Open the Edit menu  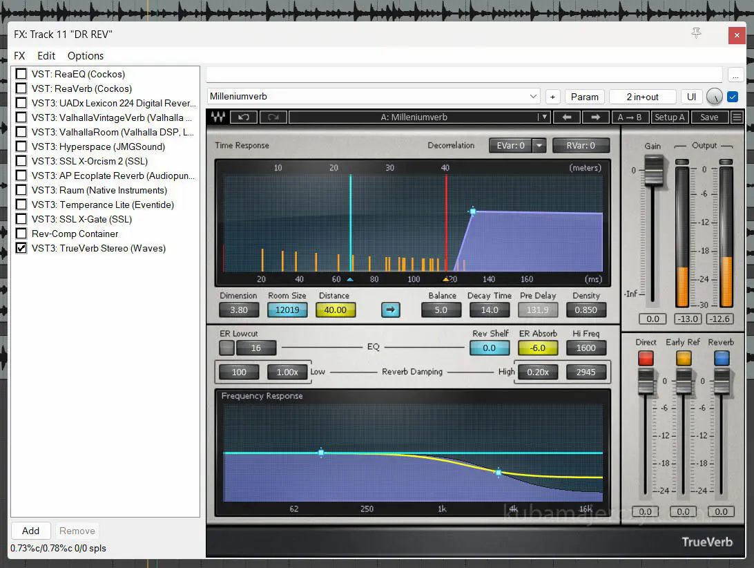[x=46, y=56]
